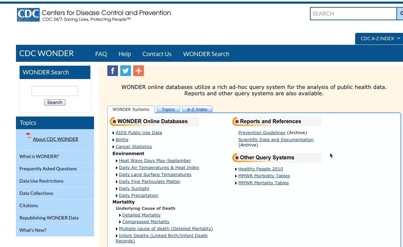This screenshot has height=247, width=403.
Task: Open Data Collections sidebar item
Action: 55,193
